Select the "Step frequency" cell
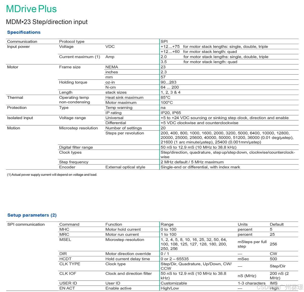Image resolution: width=304 pixels, height=292 pixels. point(74,162)
